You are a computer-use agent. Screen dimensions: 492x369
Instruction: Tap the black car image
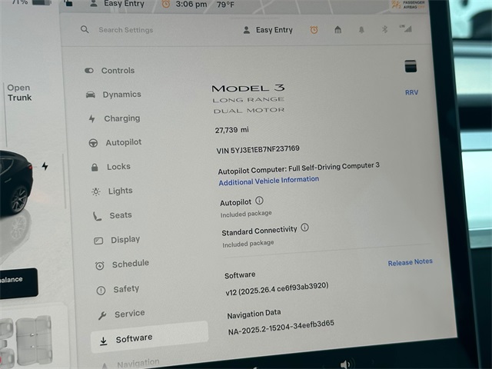pyautogui.click(x=15, y=182)
